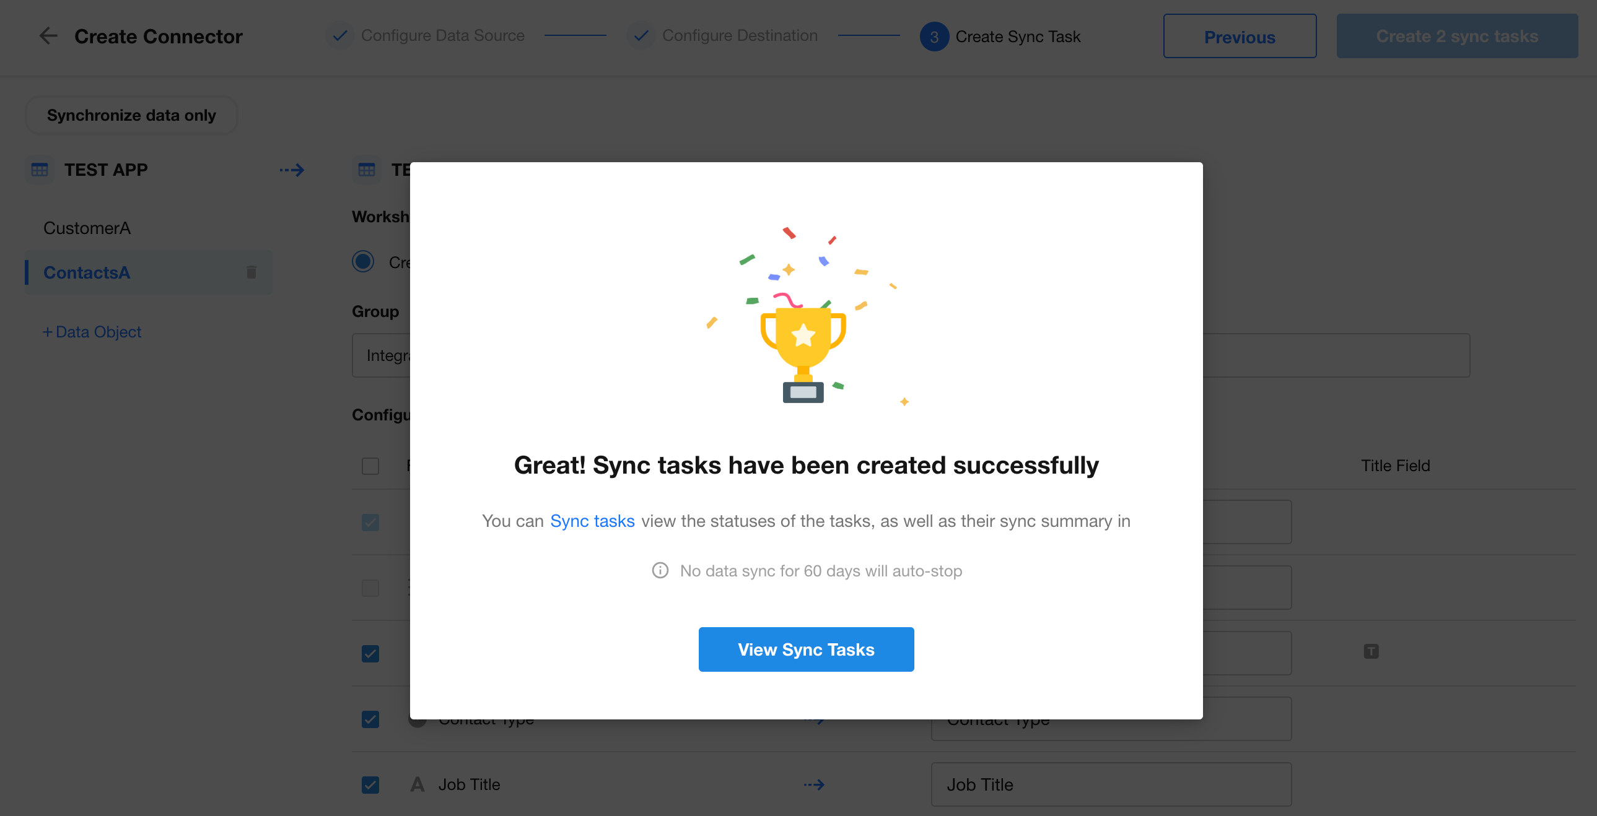Open the Group dropdown field
Screen dimensions: 1597x816
pyautogui.click(x=380, y=355)
